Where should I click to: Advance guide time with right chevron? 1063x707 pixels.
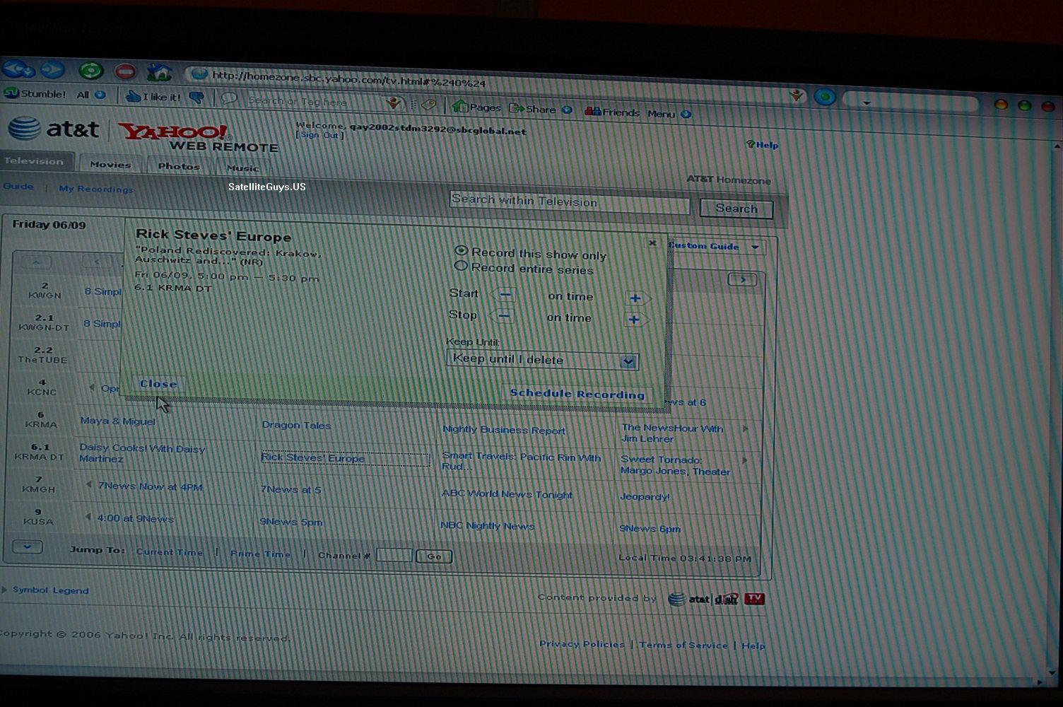tap(742, 280)
